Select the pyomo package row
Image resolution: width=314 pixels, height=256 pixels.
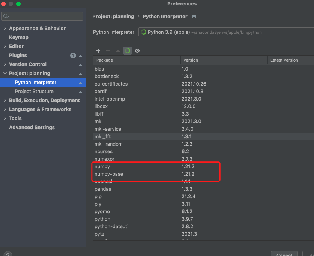[x=203, y=212]
